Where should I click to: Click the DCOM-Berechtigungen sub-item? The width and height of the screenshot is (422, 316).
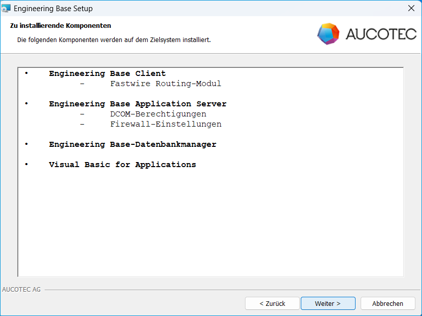pyautogui.click(x=158, y=114)
